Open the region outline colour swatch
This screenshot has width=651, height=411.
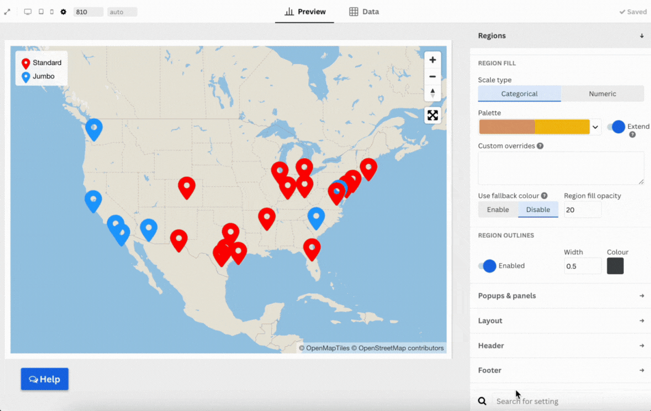(615, 266)
